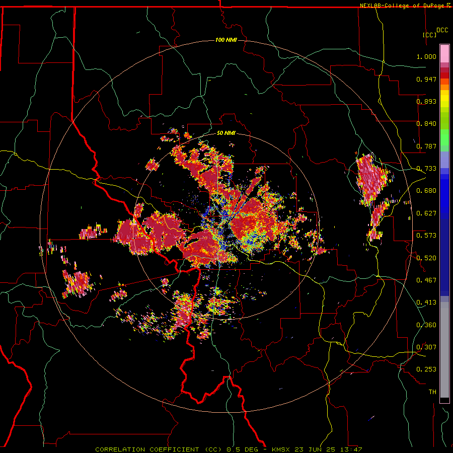Click the 0.680 legend value

[x=426, y=191]
